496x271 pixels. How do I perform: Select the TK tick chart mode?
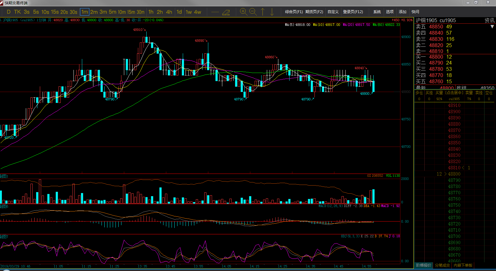(17, 12)
